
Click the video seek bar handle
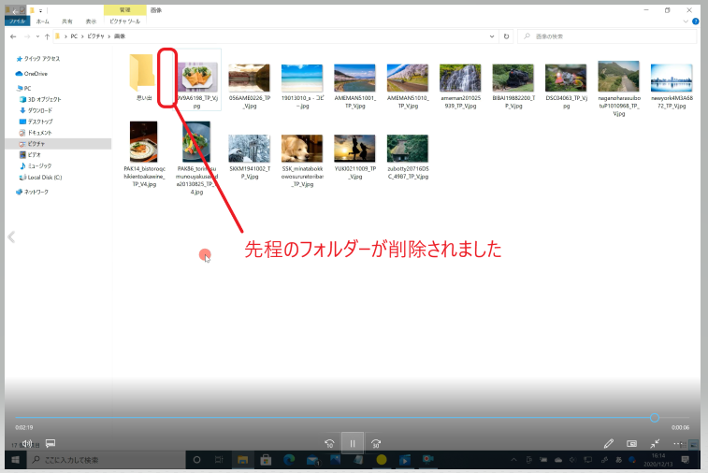[655, 418]
